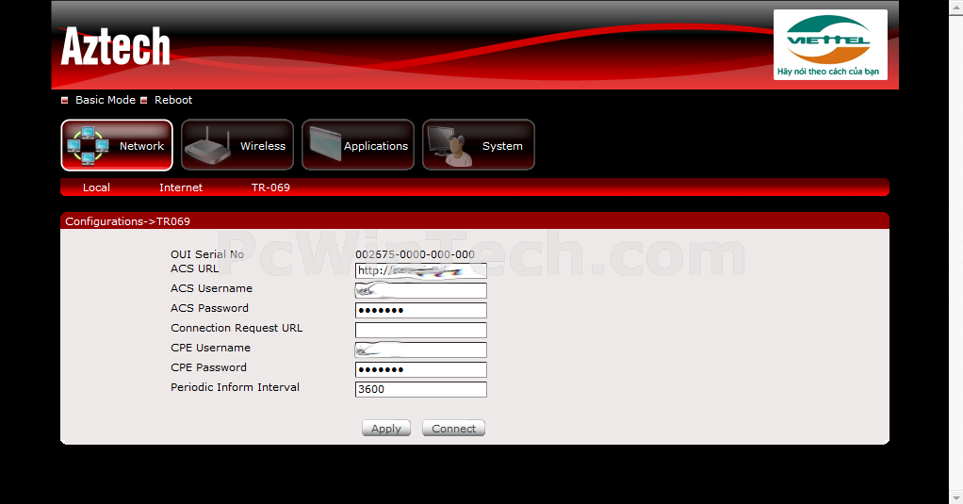Focus the Connection Request URL field
Image resolution: width=963 pixels, height=504 pixels.
click(420, 330)
